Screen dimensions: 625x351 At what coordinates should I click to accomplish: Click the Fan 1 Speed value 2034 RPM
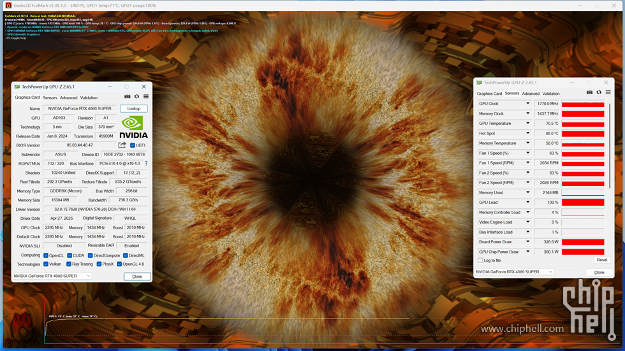pos(547,163)
